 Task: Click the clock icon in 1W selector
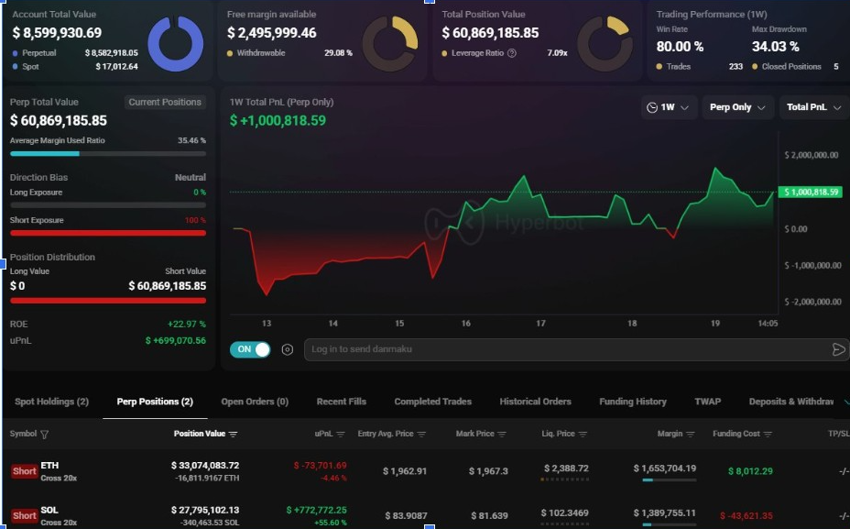pos(652,107)
